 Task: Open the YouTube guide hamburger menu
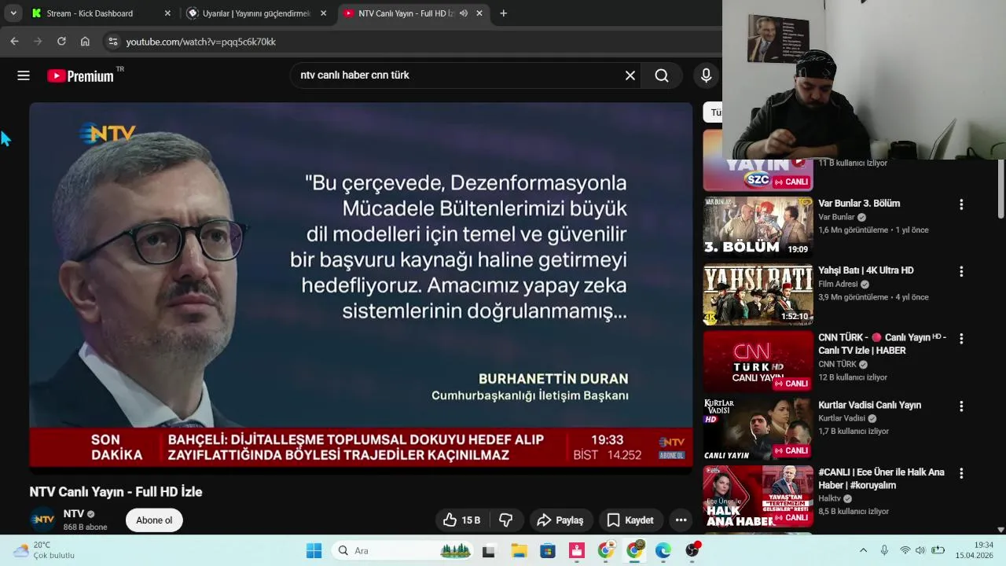tap(24, 75)
